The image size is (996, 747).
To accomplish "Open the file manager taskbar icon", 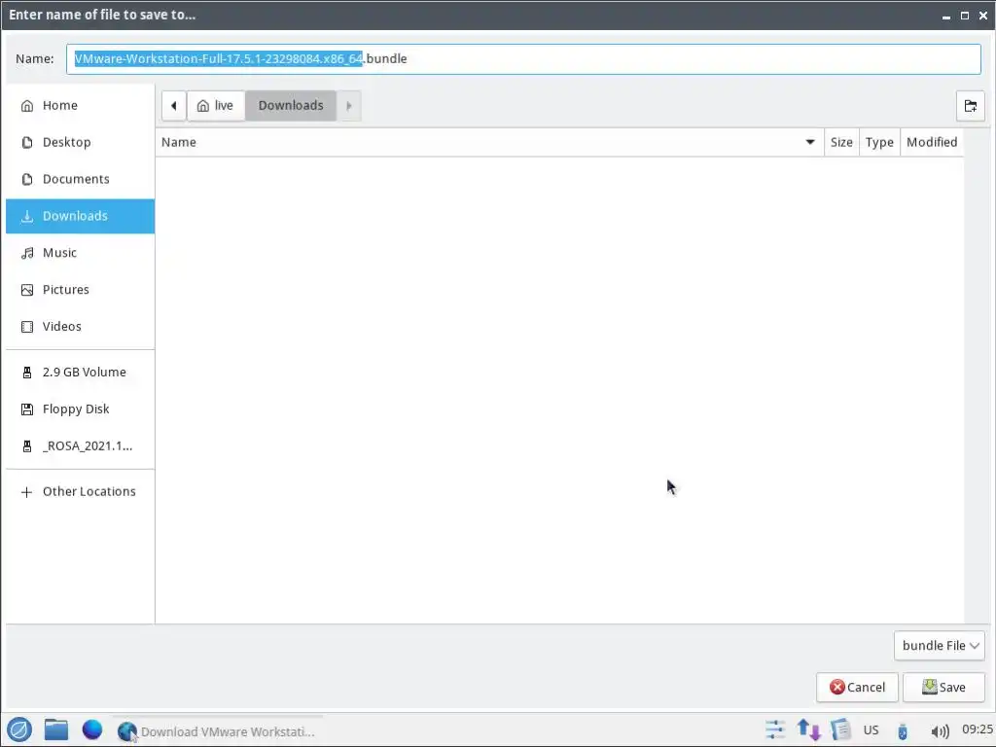I will click(x=55, y=729).
